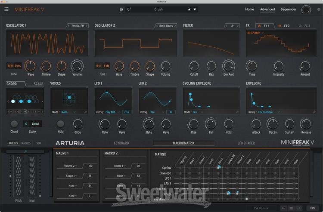Toggle matrix point Envelope to Pitch 1+2
Image resolution: width=323 pixels, height=212 pixels.
[x=180, y=173]
